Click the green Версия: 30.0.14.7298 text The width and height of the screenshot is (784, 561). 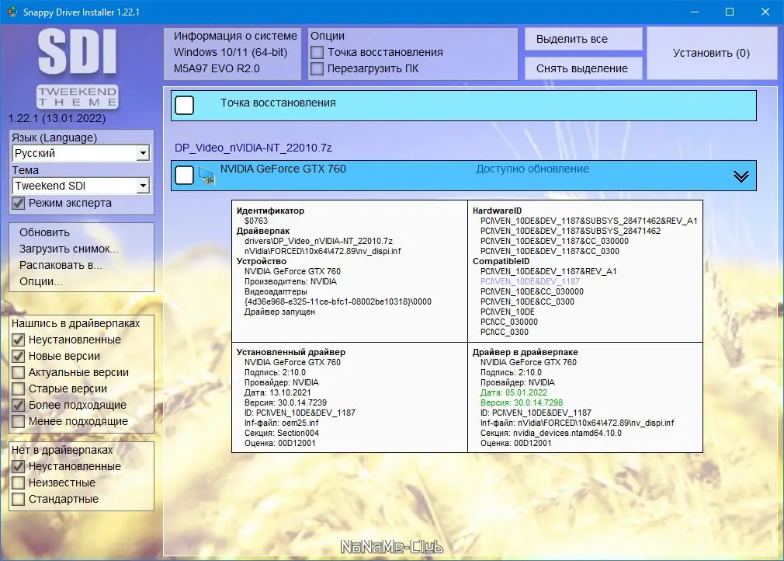pos(522,402)
